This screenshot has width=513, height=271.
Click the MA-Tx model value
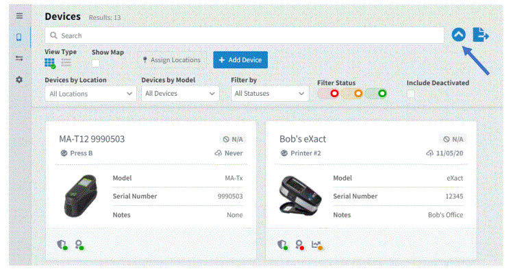[234, 178]
